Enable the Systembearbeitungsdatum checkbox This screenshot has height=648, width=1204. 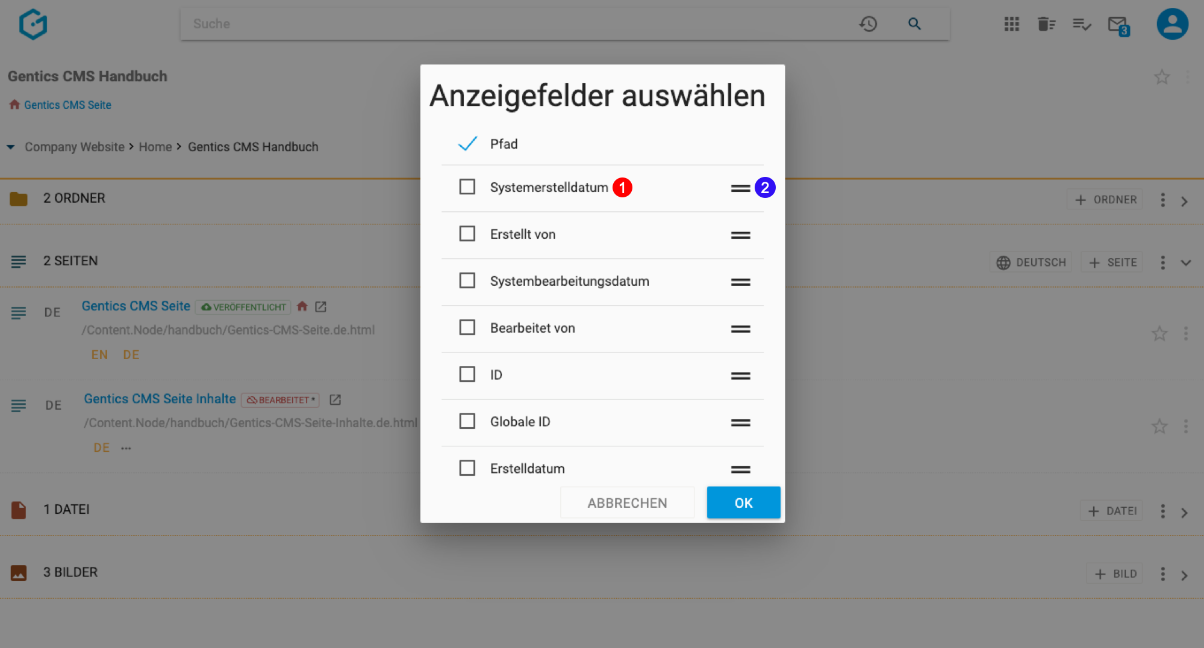point(467,280)
